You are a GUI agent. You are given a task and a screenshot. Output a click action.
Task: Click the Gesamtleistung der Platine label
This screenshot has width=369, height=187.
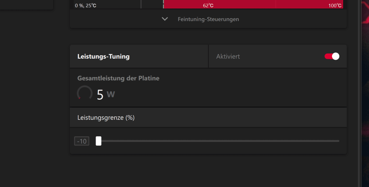point(118,78)
